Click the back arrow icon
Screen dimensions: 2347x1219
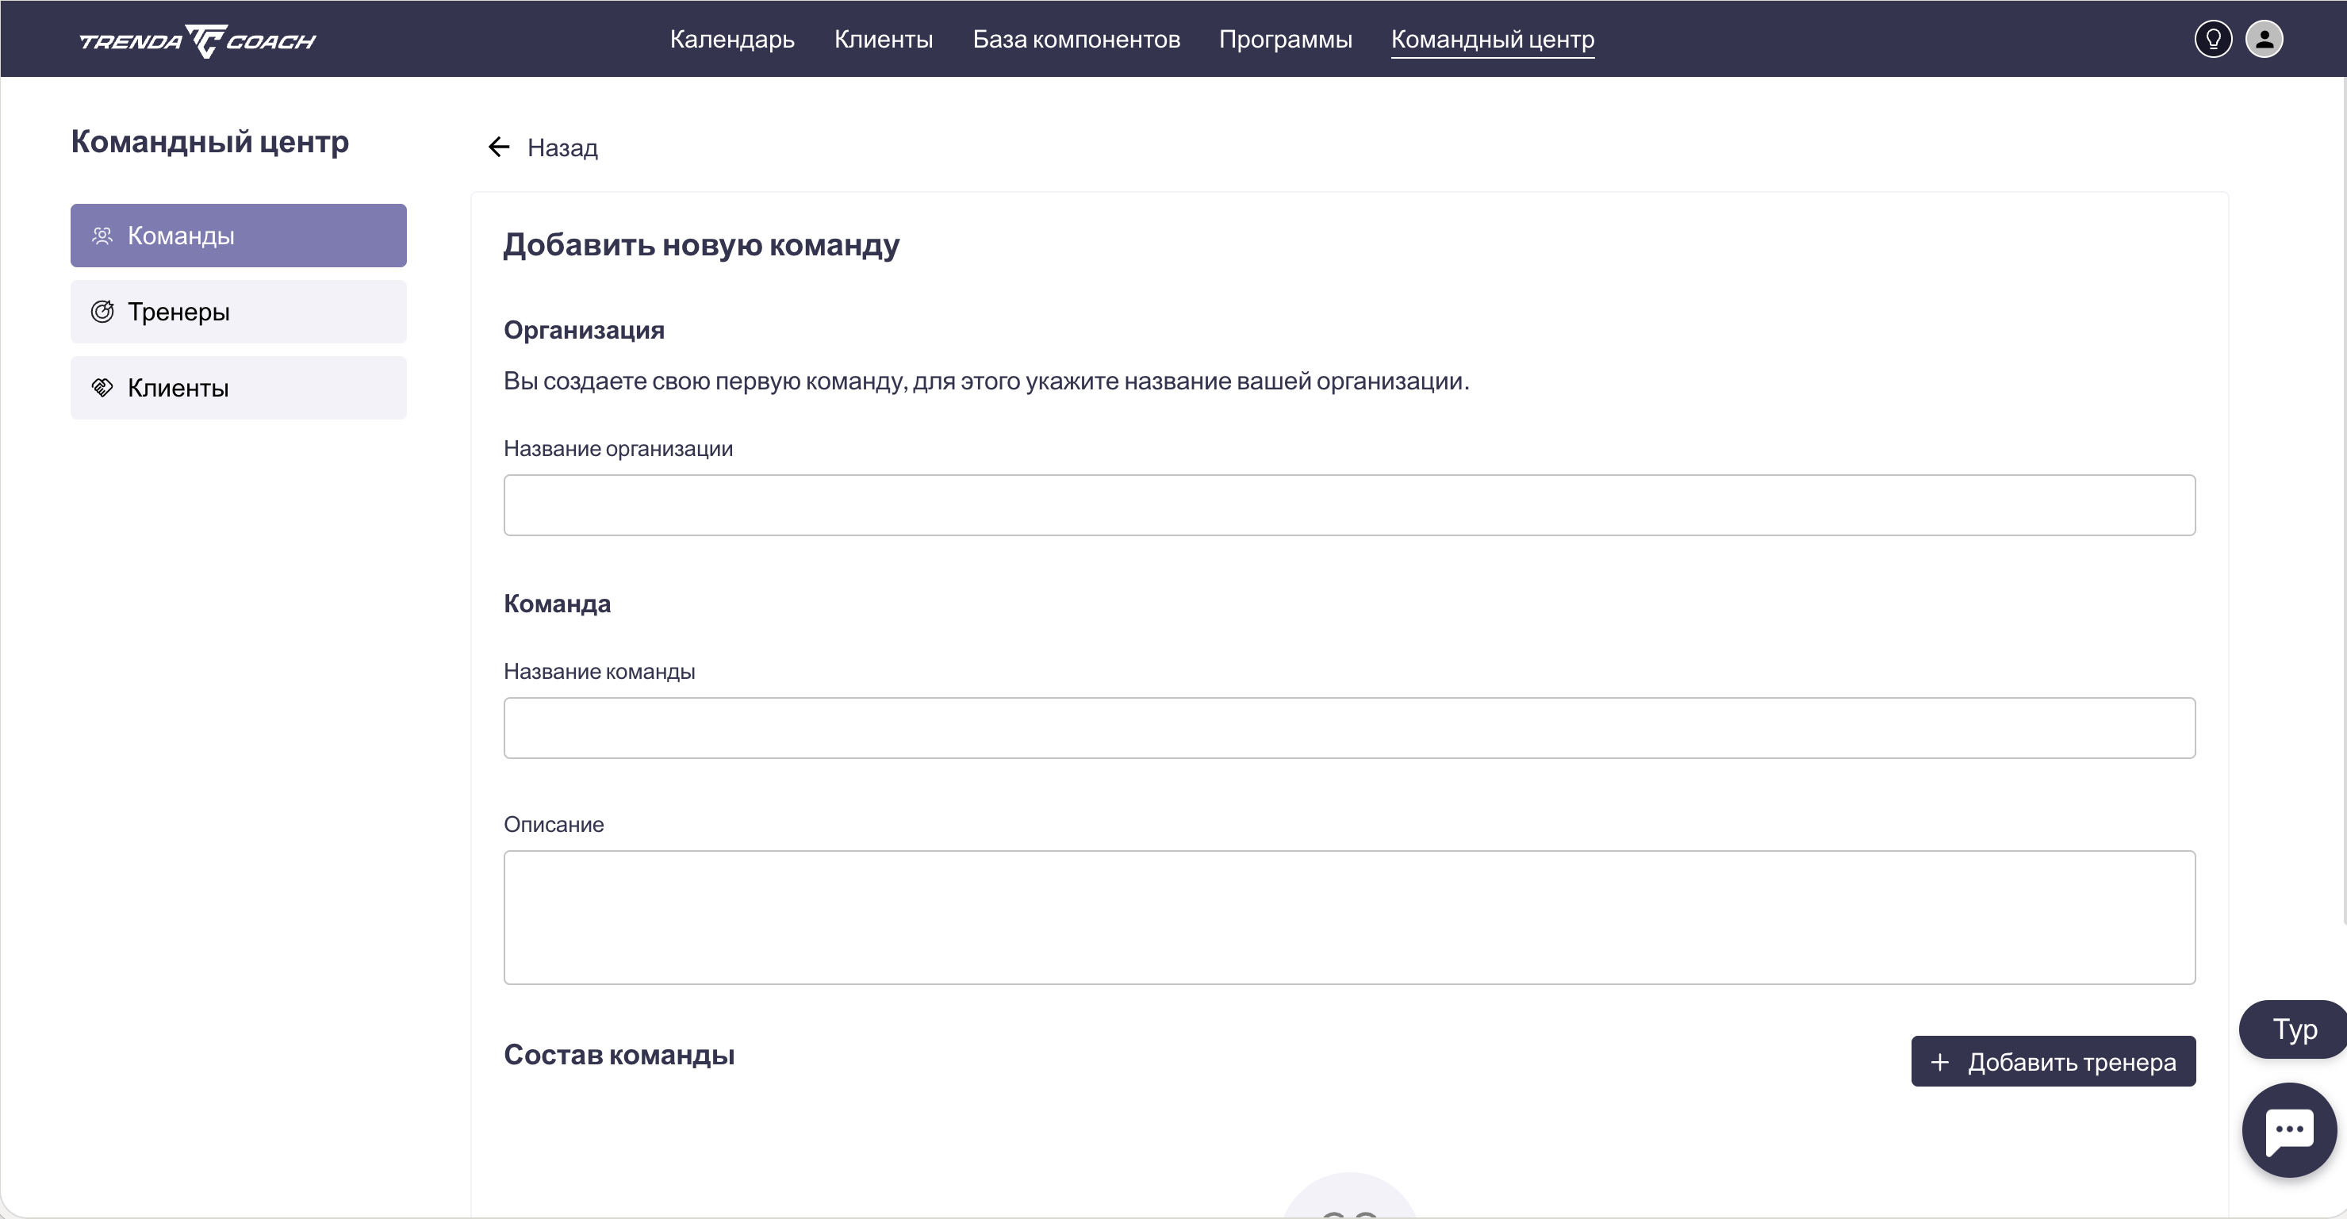498,148
